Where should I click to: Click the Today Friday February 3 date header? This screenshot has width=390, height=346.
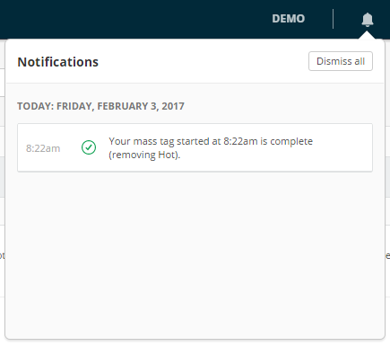[100, 106]
